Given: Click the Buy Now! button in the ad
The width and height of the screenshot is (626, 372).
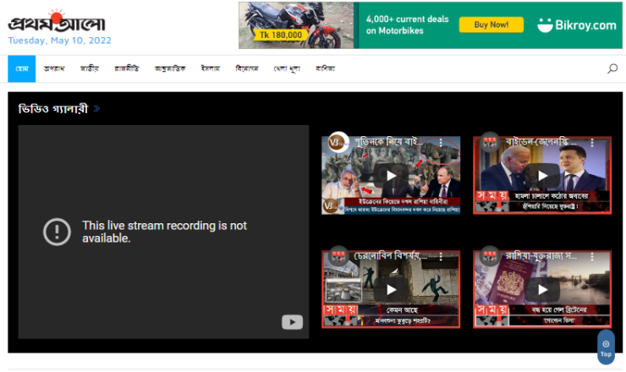Looking at the screenshot, I should pyautogui.click(x=491, y=25).
